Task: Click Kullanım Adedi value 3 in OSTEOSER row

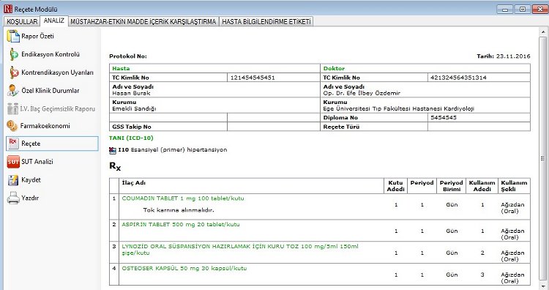Action: click(482, 275)
